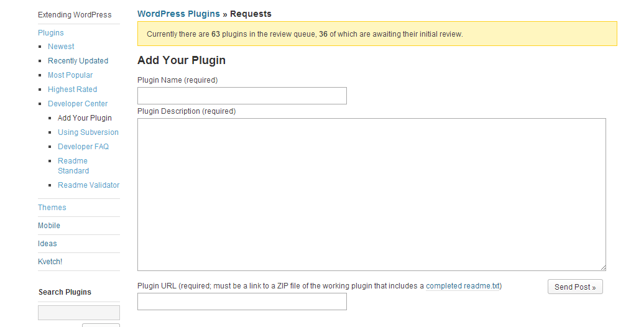The image size is (631, 327).
Task: Click inside the Plugin Description textarea
Action: (x=371, y=194)
